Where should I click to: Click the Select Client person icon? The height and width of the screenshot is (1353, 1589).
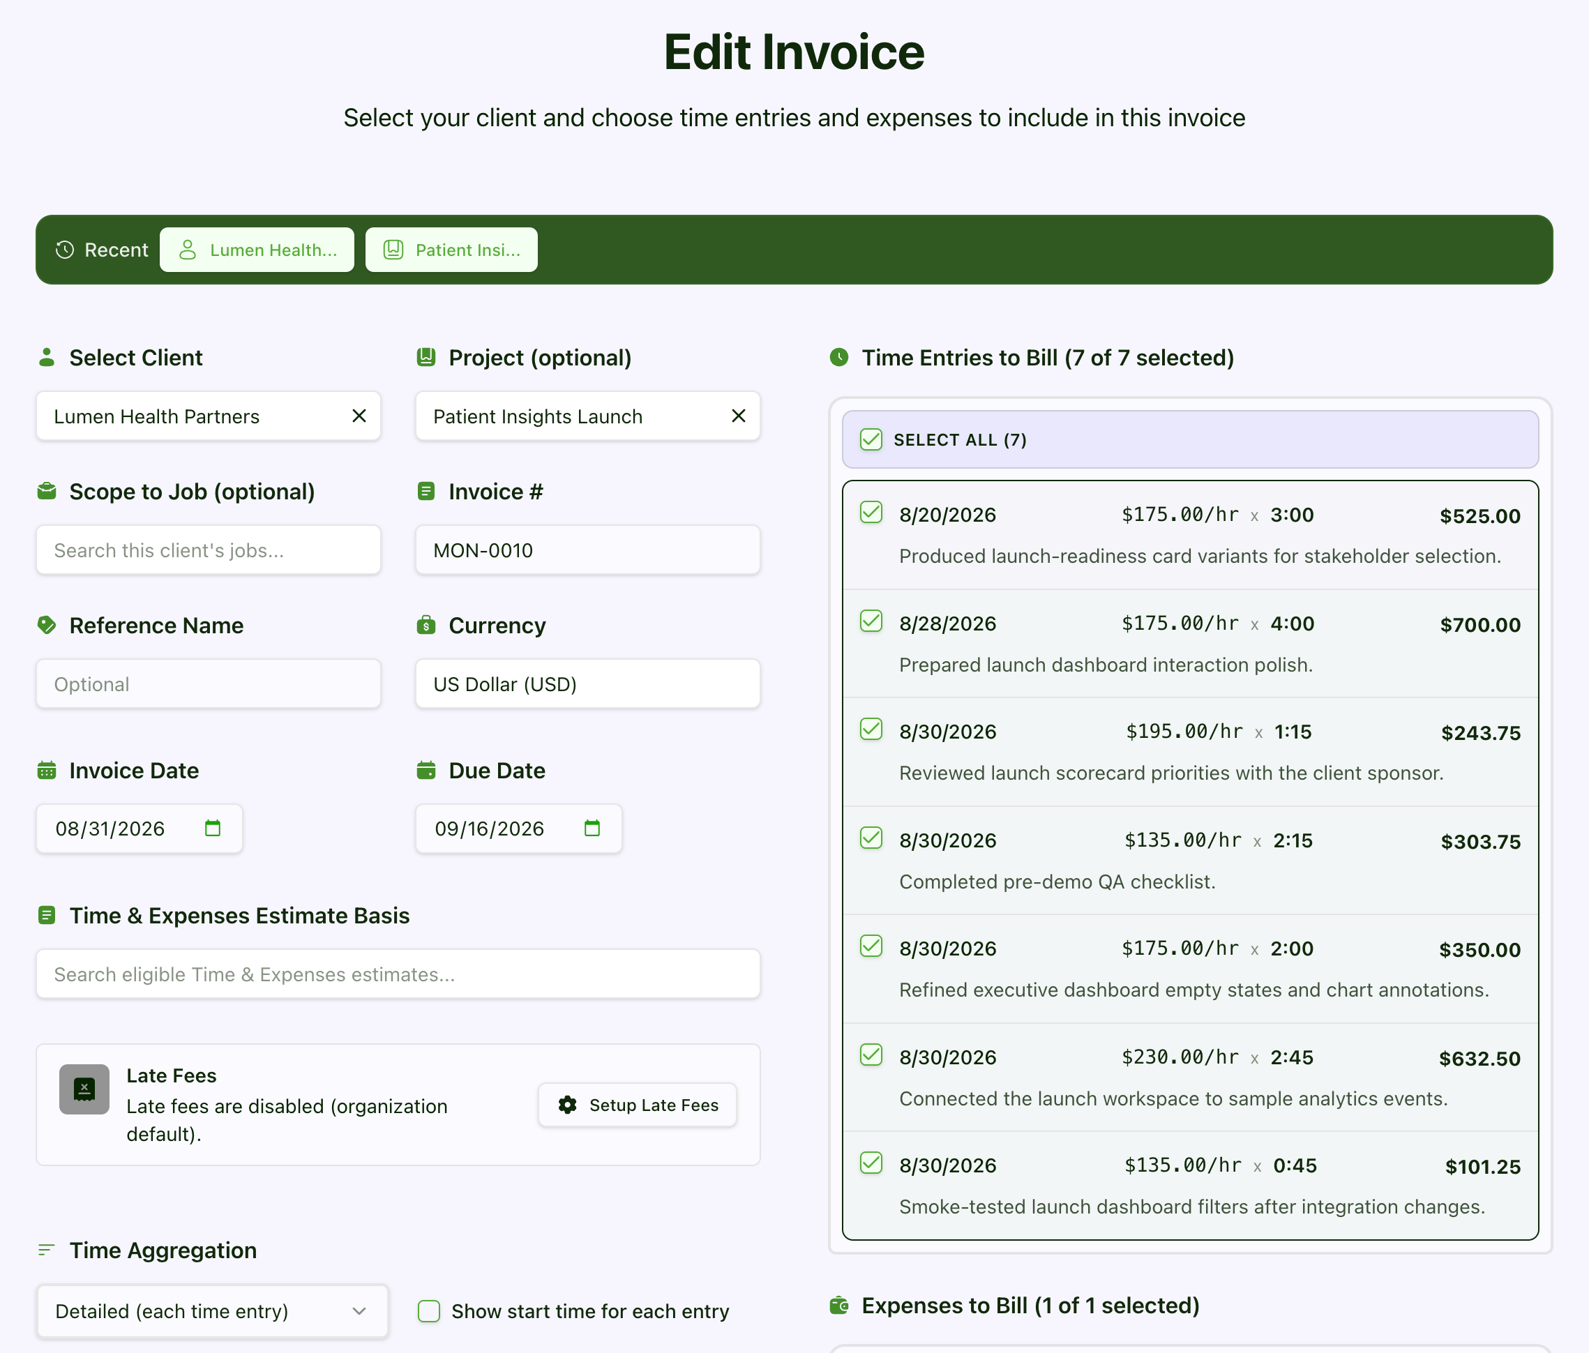47,357
